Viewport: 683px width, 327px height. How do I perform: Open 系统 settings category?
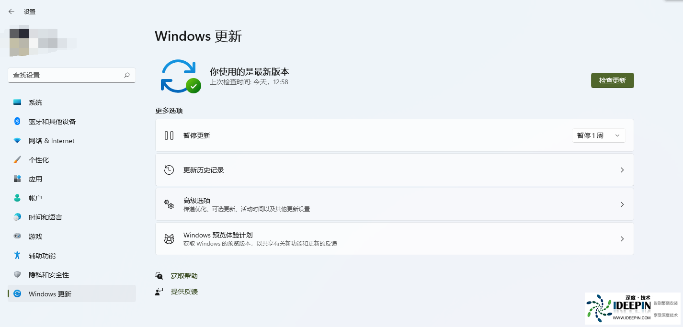coord(72,102)
